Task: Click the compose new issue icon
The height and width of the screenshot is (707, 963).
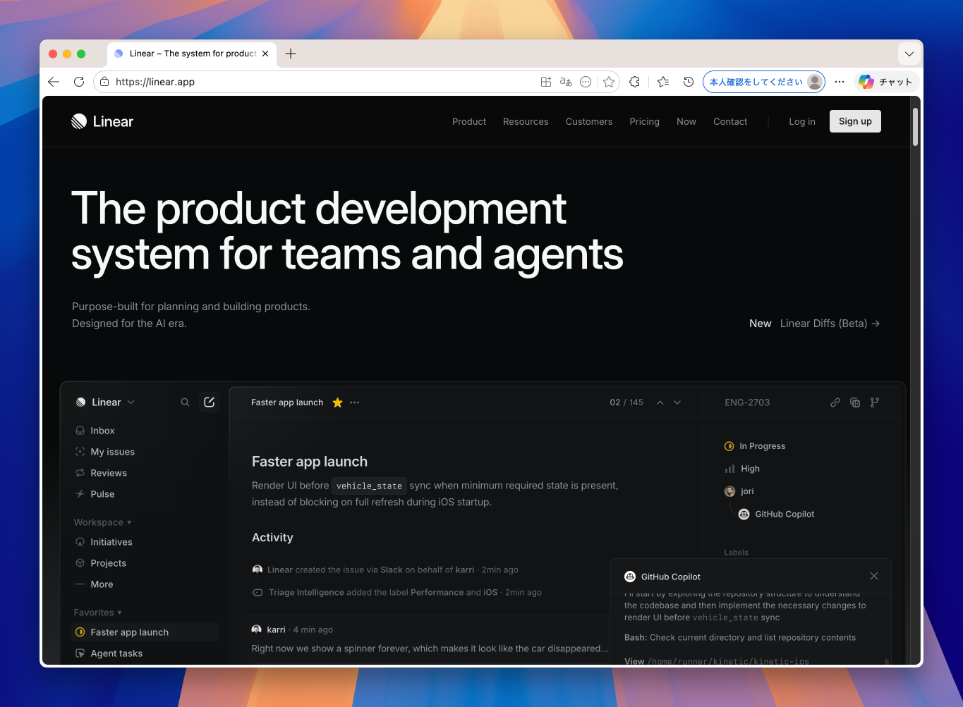Action: [209, 402]
